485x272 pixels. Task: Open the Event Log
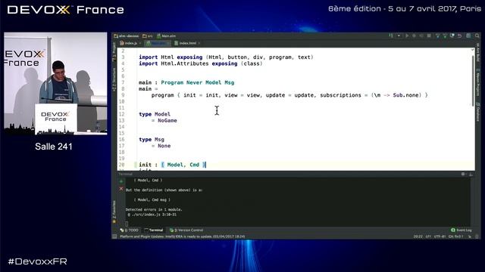click(x=462, y=230)
